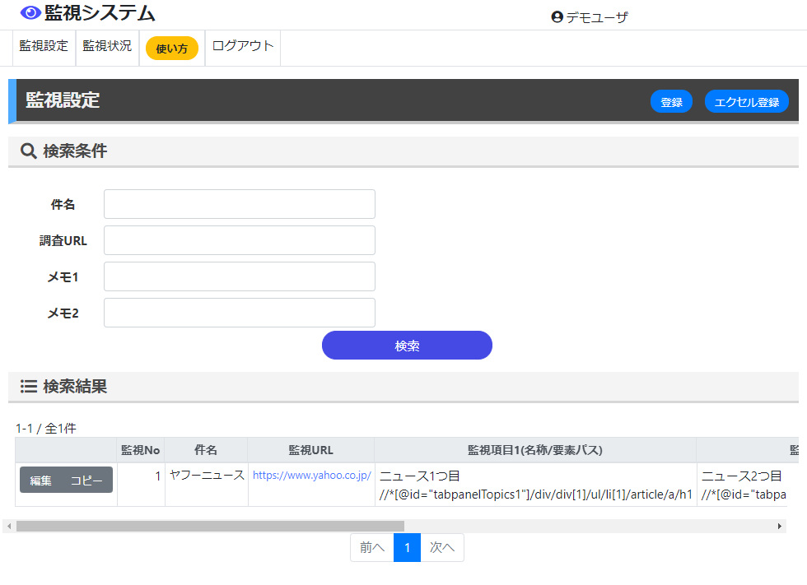Click the 登録 button

click(x=671, y=102)
